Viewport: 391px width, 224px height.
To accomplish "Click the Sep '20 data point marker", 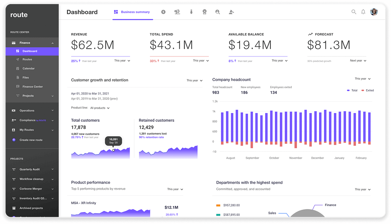I will tap(113, 150).
